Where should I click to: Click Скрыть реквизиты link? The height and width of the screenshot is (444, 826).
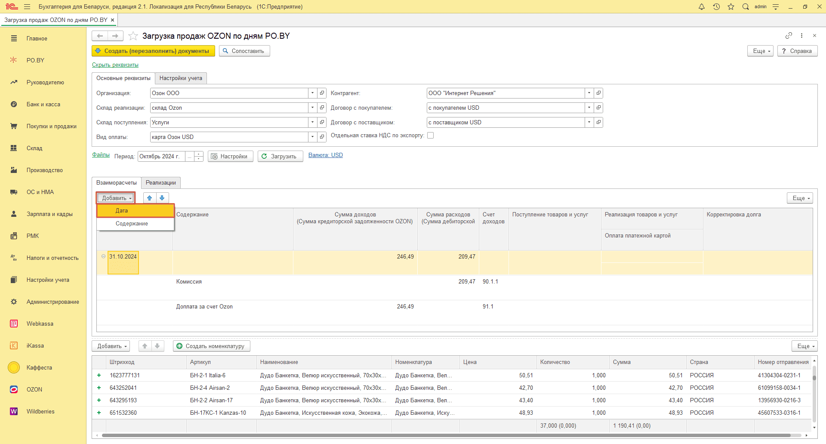pyautogui.click(x=115, y=65)
